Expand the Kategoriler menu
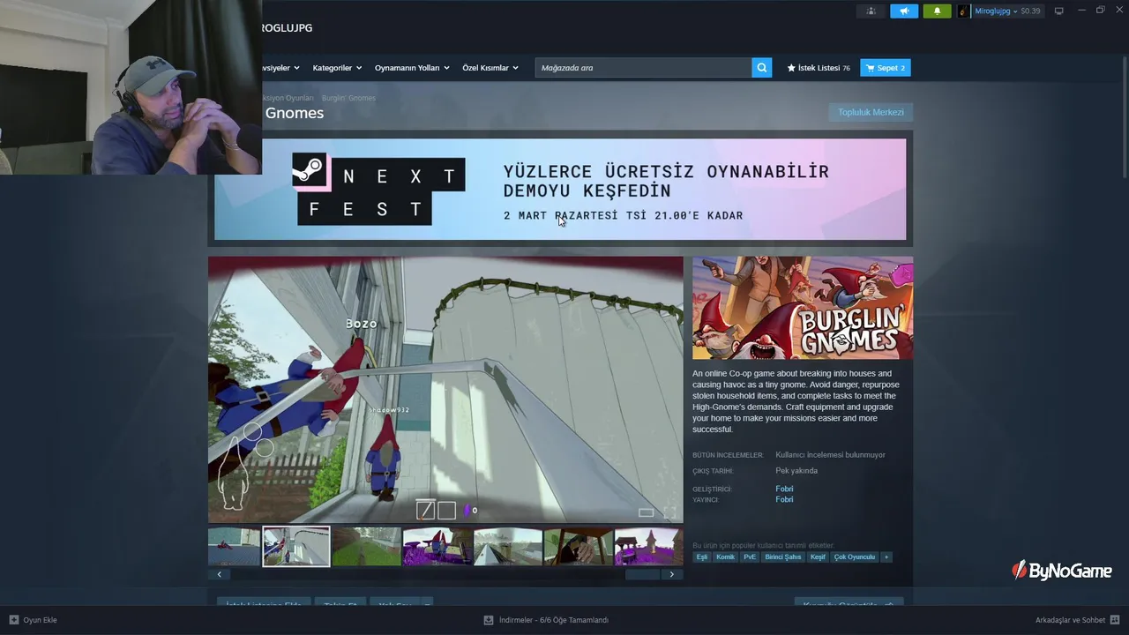 click(x=337, y=67)
